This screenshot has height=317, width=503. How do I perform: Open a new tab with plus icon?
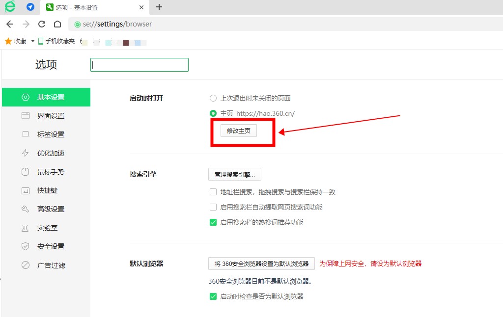click(x=159, y=7)
